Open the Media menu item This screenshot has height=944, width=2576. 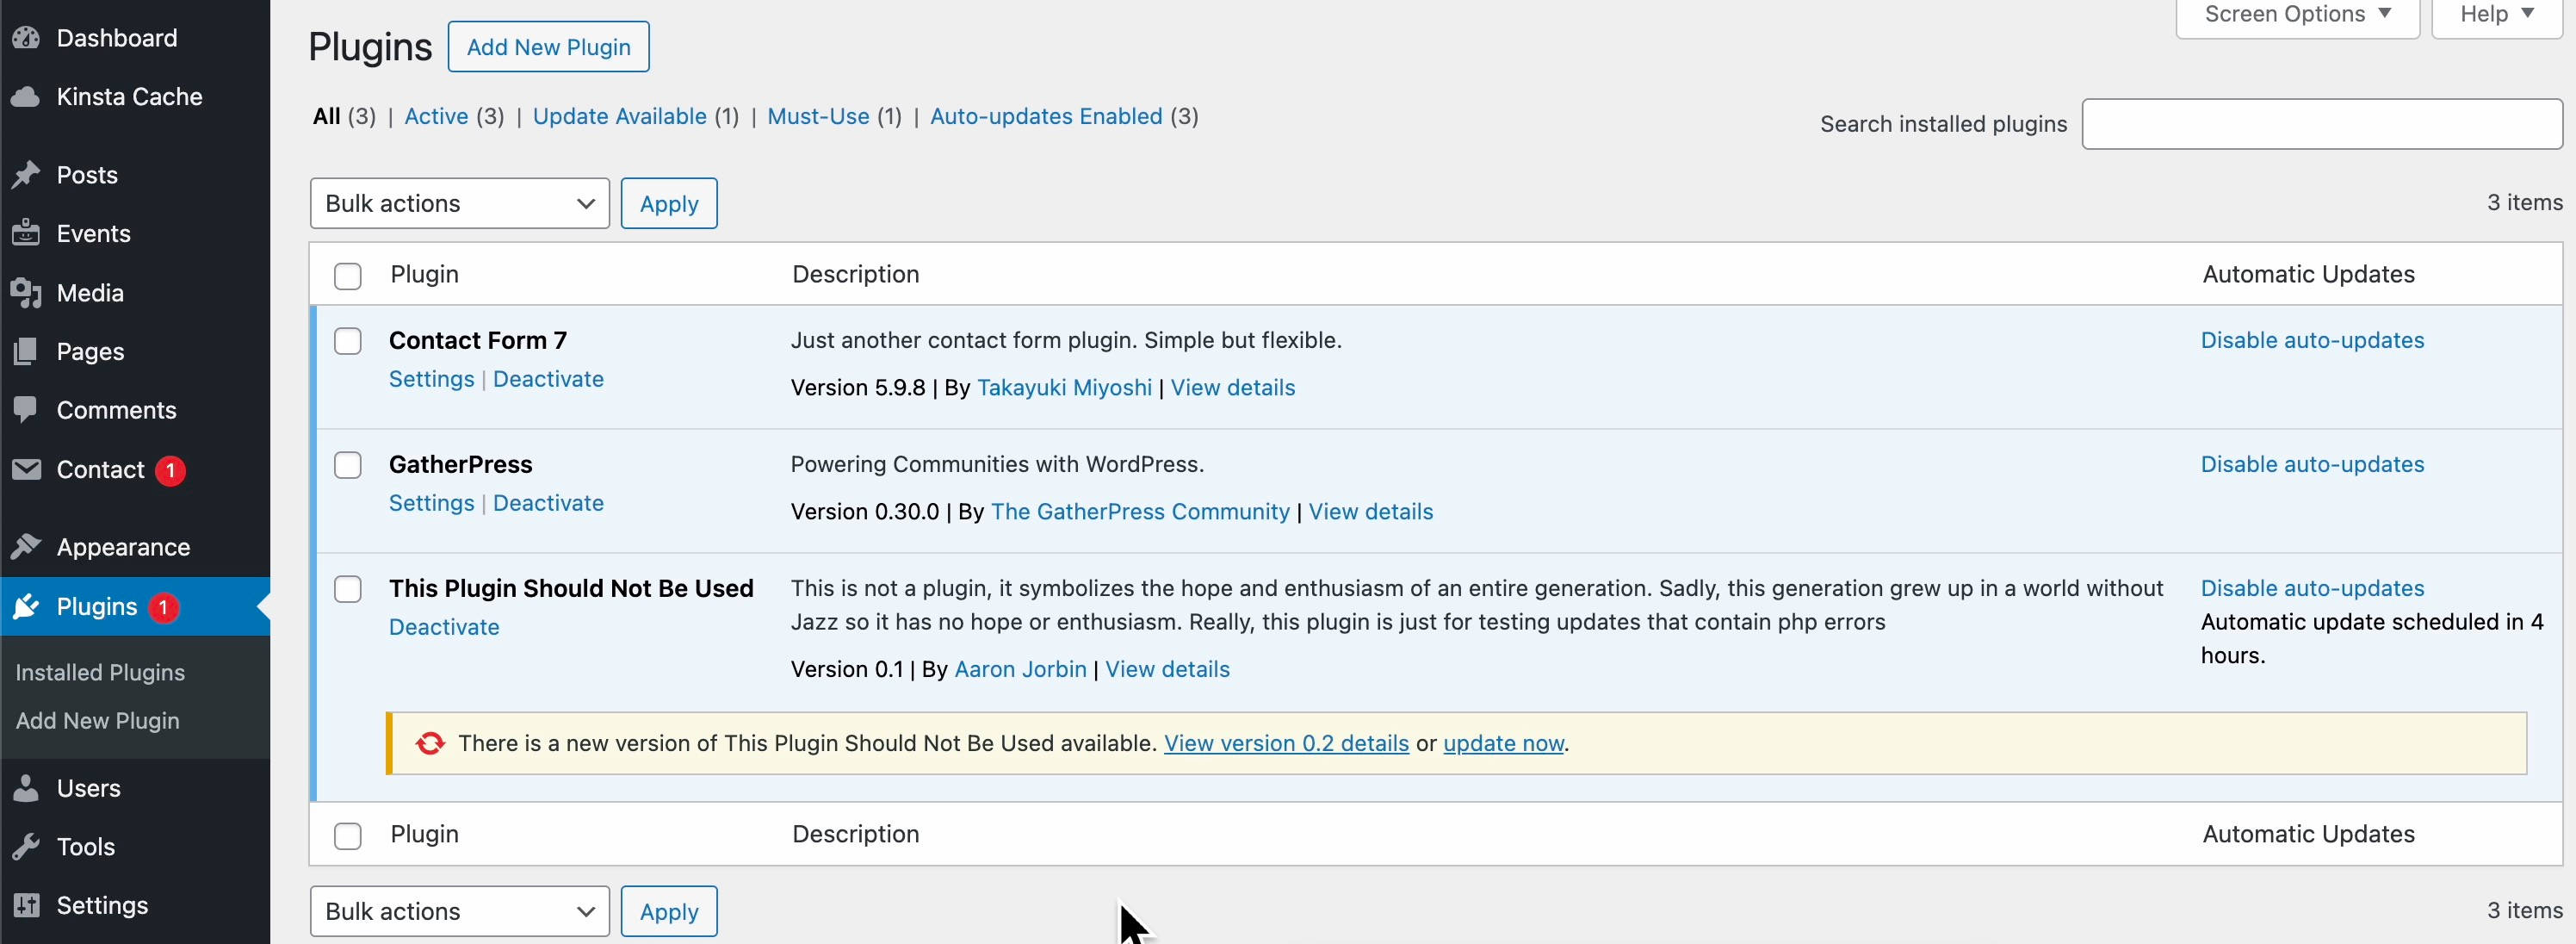(90, 293)
